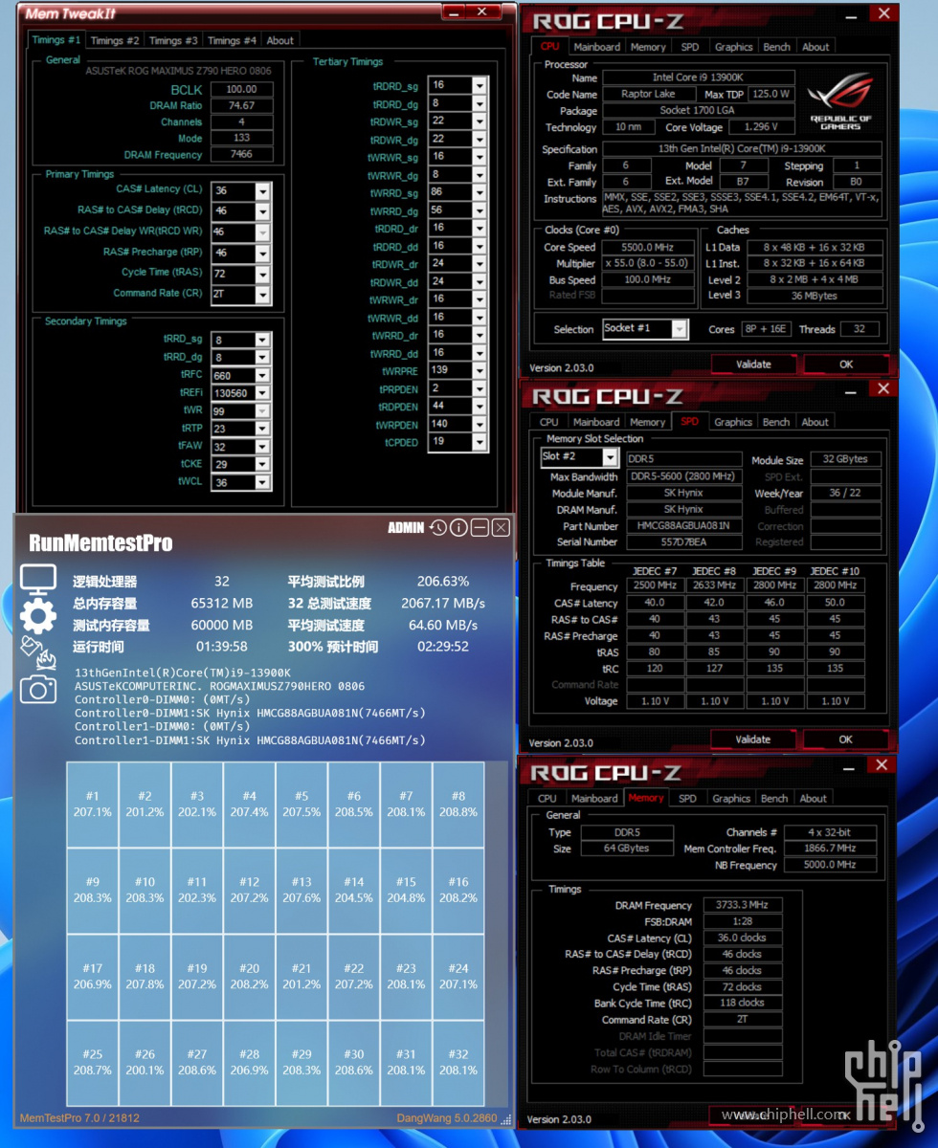Open Bench tab in the top CPU-Z window

click(x=776, y=46)
